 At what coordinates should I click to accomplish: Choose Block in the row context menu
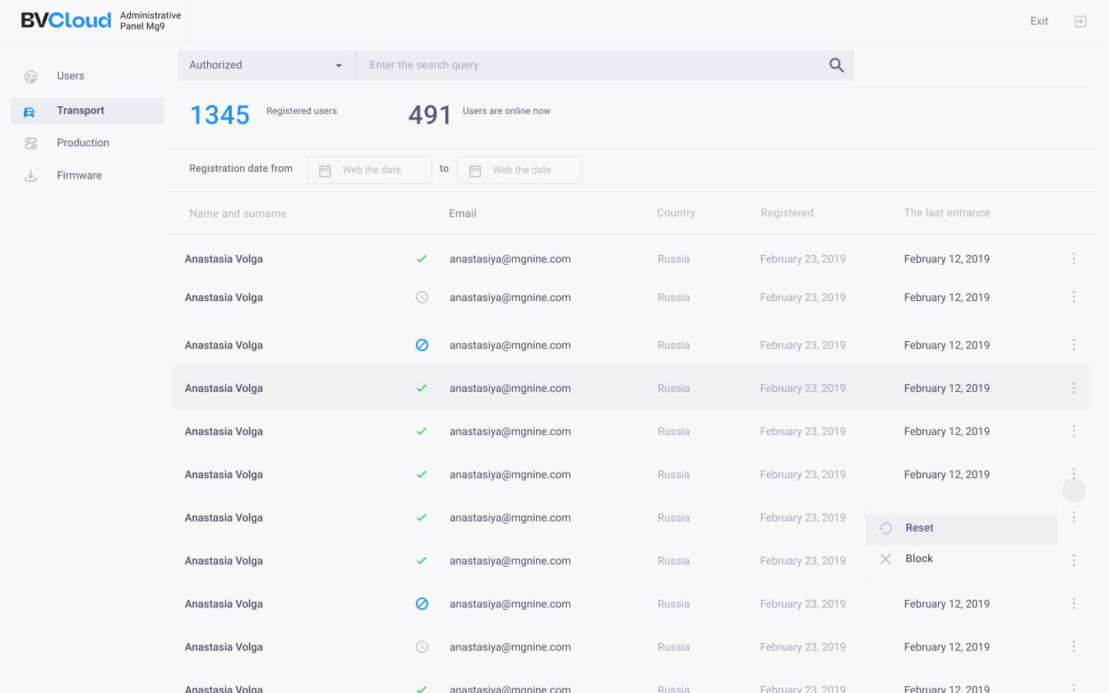click(x=961, y=559)
